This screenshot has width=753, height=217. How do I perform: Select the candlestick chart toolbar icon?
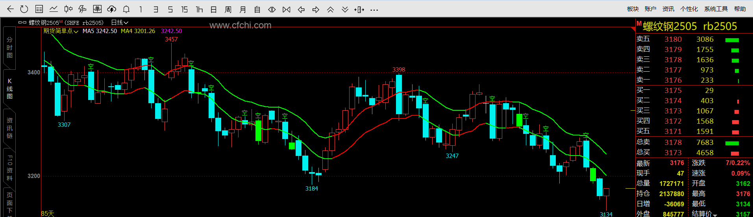click(68, 9)
